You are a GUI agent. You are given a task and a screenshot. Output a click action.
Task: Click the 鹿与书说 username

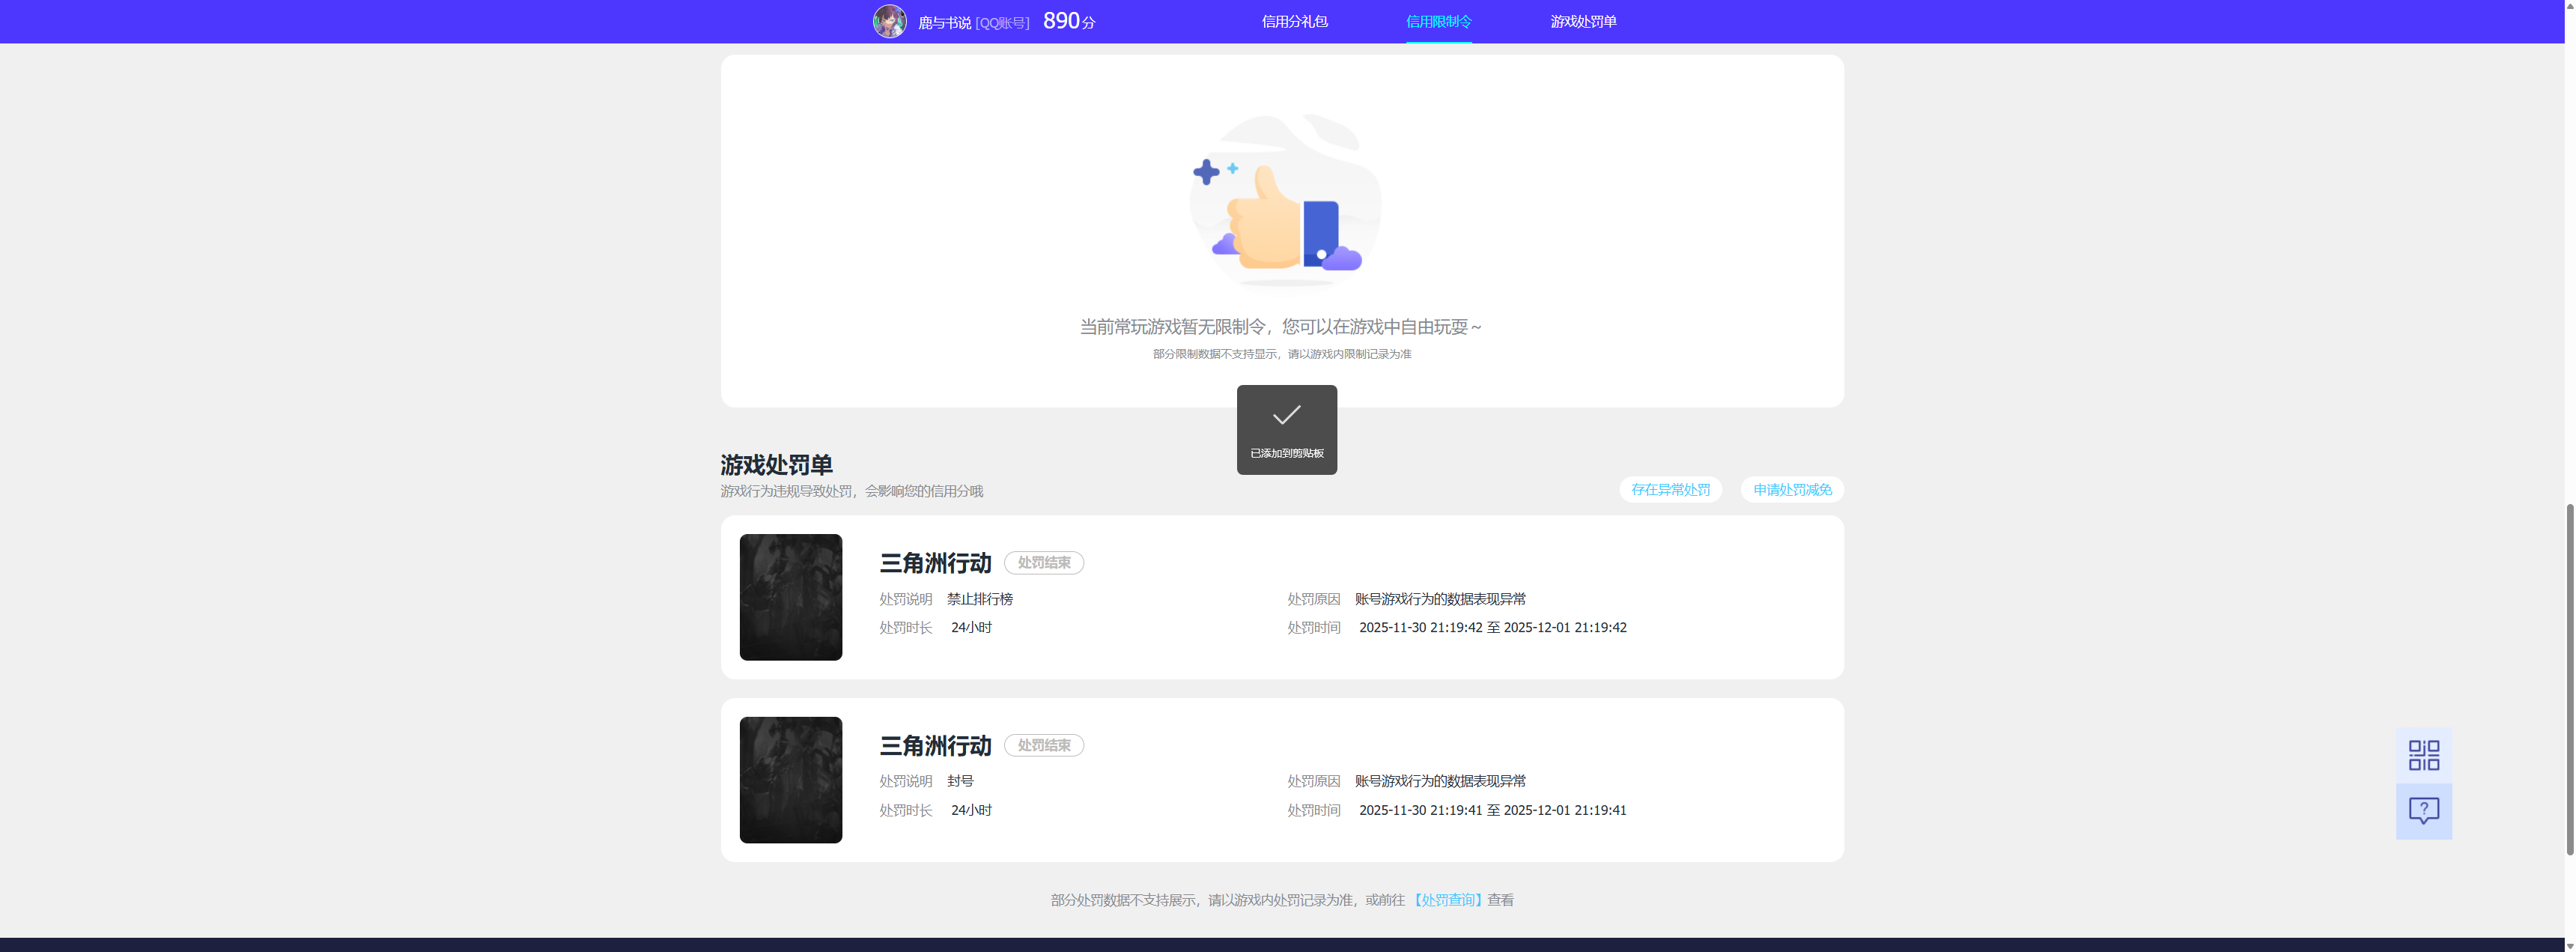point(944,22)
